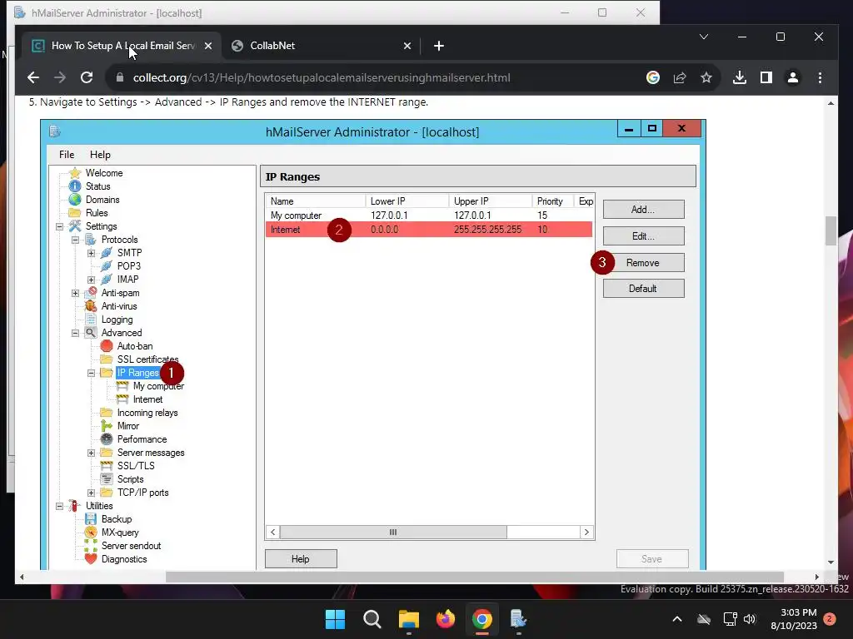Image resolution: width=853 pixels, height=639 pixels.
Task: Open the Chrome profile icon
Action: 793,77
